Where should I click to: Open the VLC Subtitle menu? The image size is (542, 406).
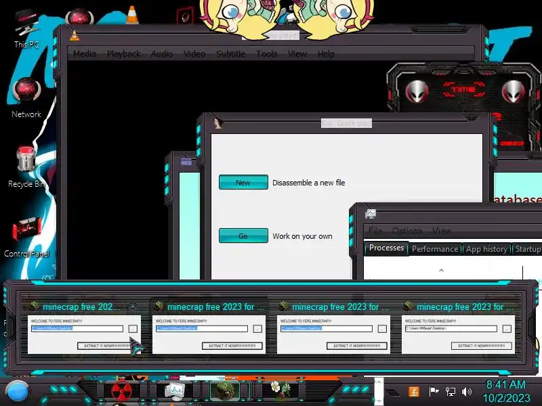point(230,54)
